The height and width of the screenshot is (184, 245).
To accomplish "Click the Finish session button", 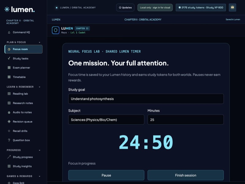I will tap(186, 175).
